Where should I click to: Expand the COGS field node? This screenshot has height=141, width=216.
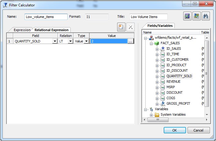click(157, 99)
